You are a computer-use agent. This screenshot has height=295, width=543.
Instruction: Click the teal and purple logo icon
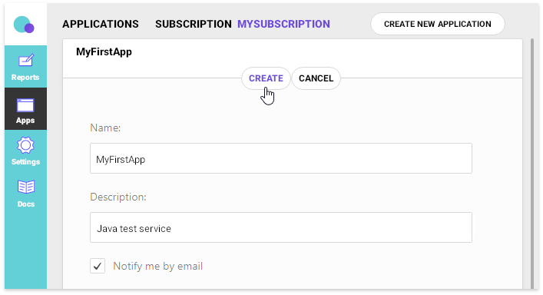24,25
